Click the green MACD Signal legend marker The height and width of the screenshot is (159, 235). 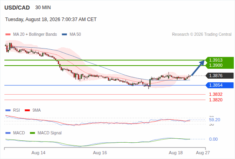32,133
